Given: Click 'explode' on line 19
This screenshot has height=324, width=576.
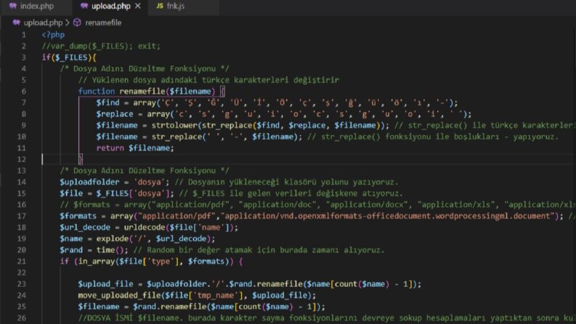Looking at the screenshot, I should point(112,239).
